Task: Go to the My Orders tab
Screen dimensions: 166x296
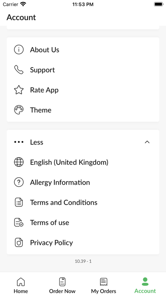Action: point(104,285)
